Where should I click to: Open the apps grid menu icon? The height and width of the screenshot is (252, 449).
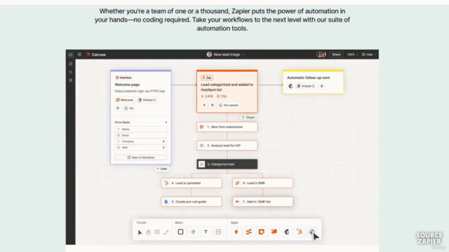pyautogui.click(x=79, y=55)
